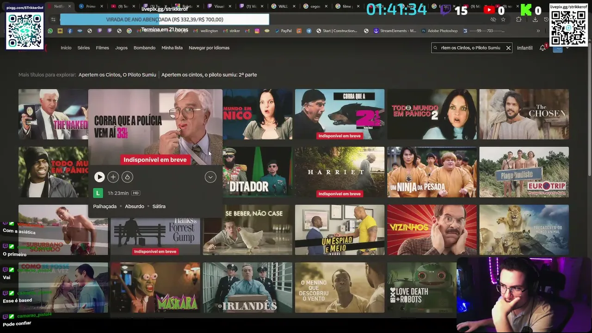Click the Absurdo genre tag
This screenshot has width=592, height=333.
(135, 206)
